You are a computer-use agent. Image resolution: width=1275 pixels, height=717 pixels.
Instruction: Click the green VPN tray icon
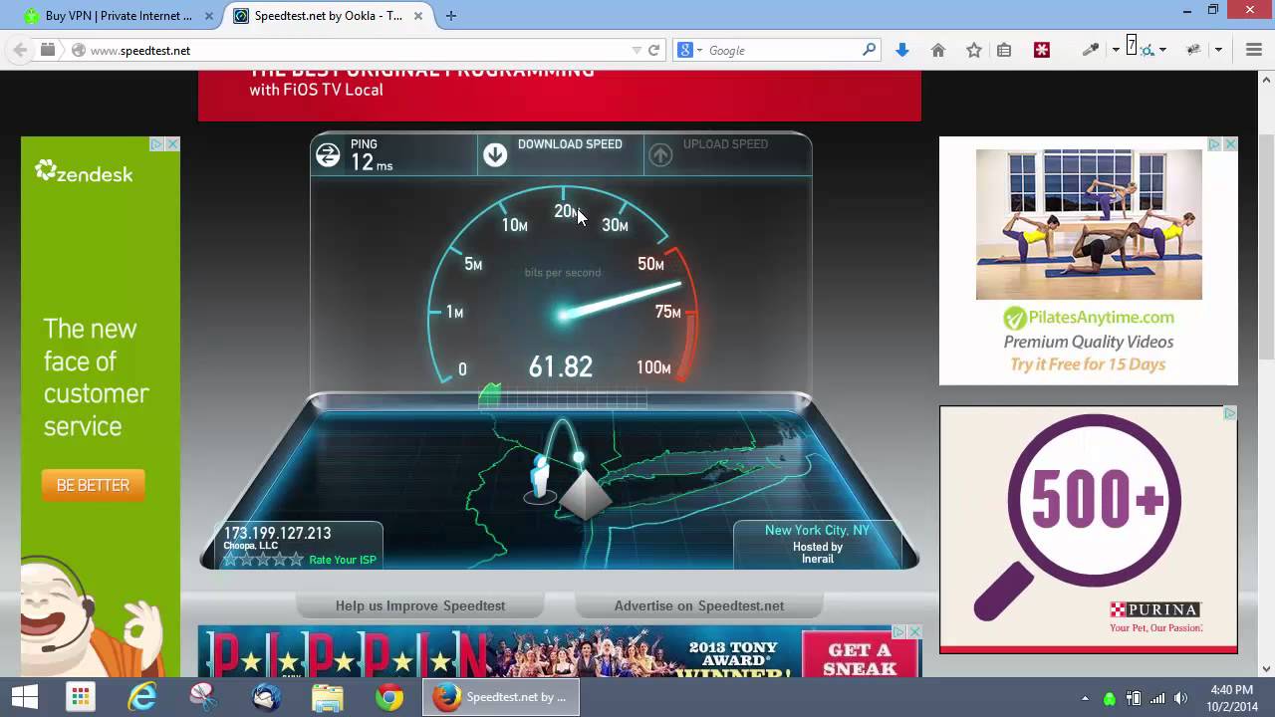(1110, 698)
